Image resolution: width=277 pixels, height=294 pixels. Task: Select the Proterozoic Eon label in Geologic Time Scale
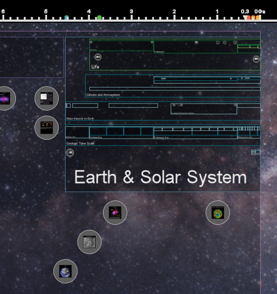(x=161, y=137)
